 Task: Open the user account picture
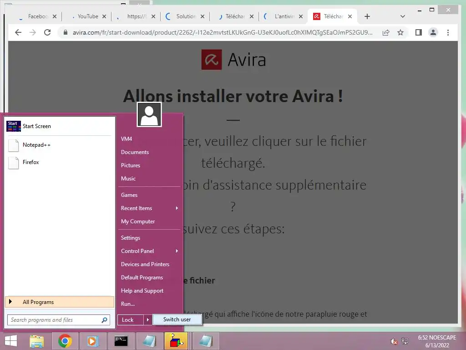click(149, 114)
